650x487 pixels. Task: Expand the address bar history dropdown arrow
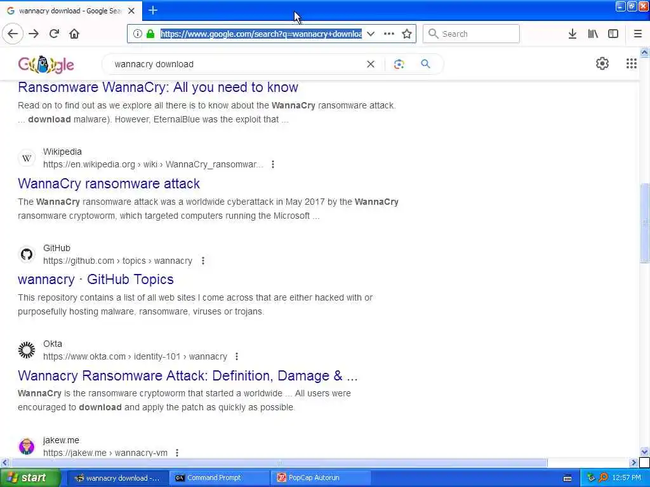[x=371, y=34]
